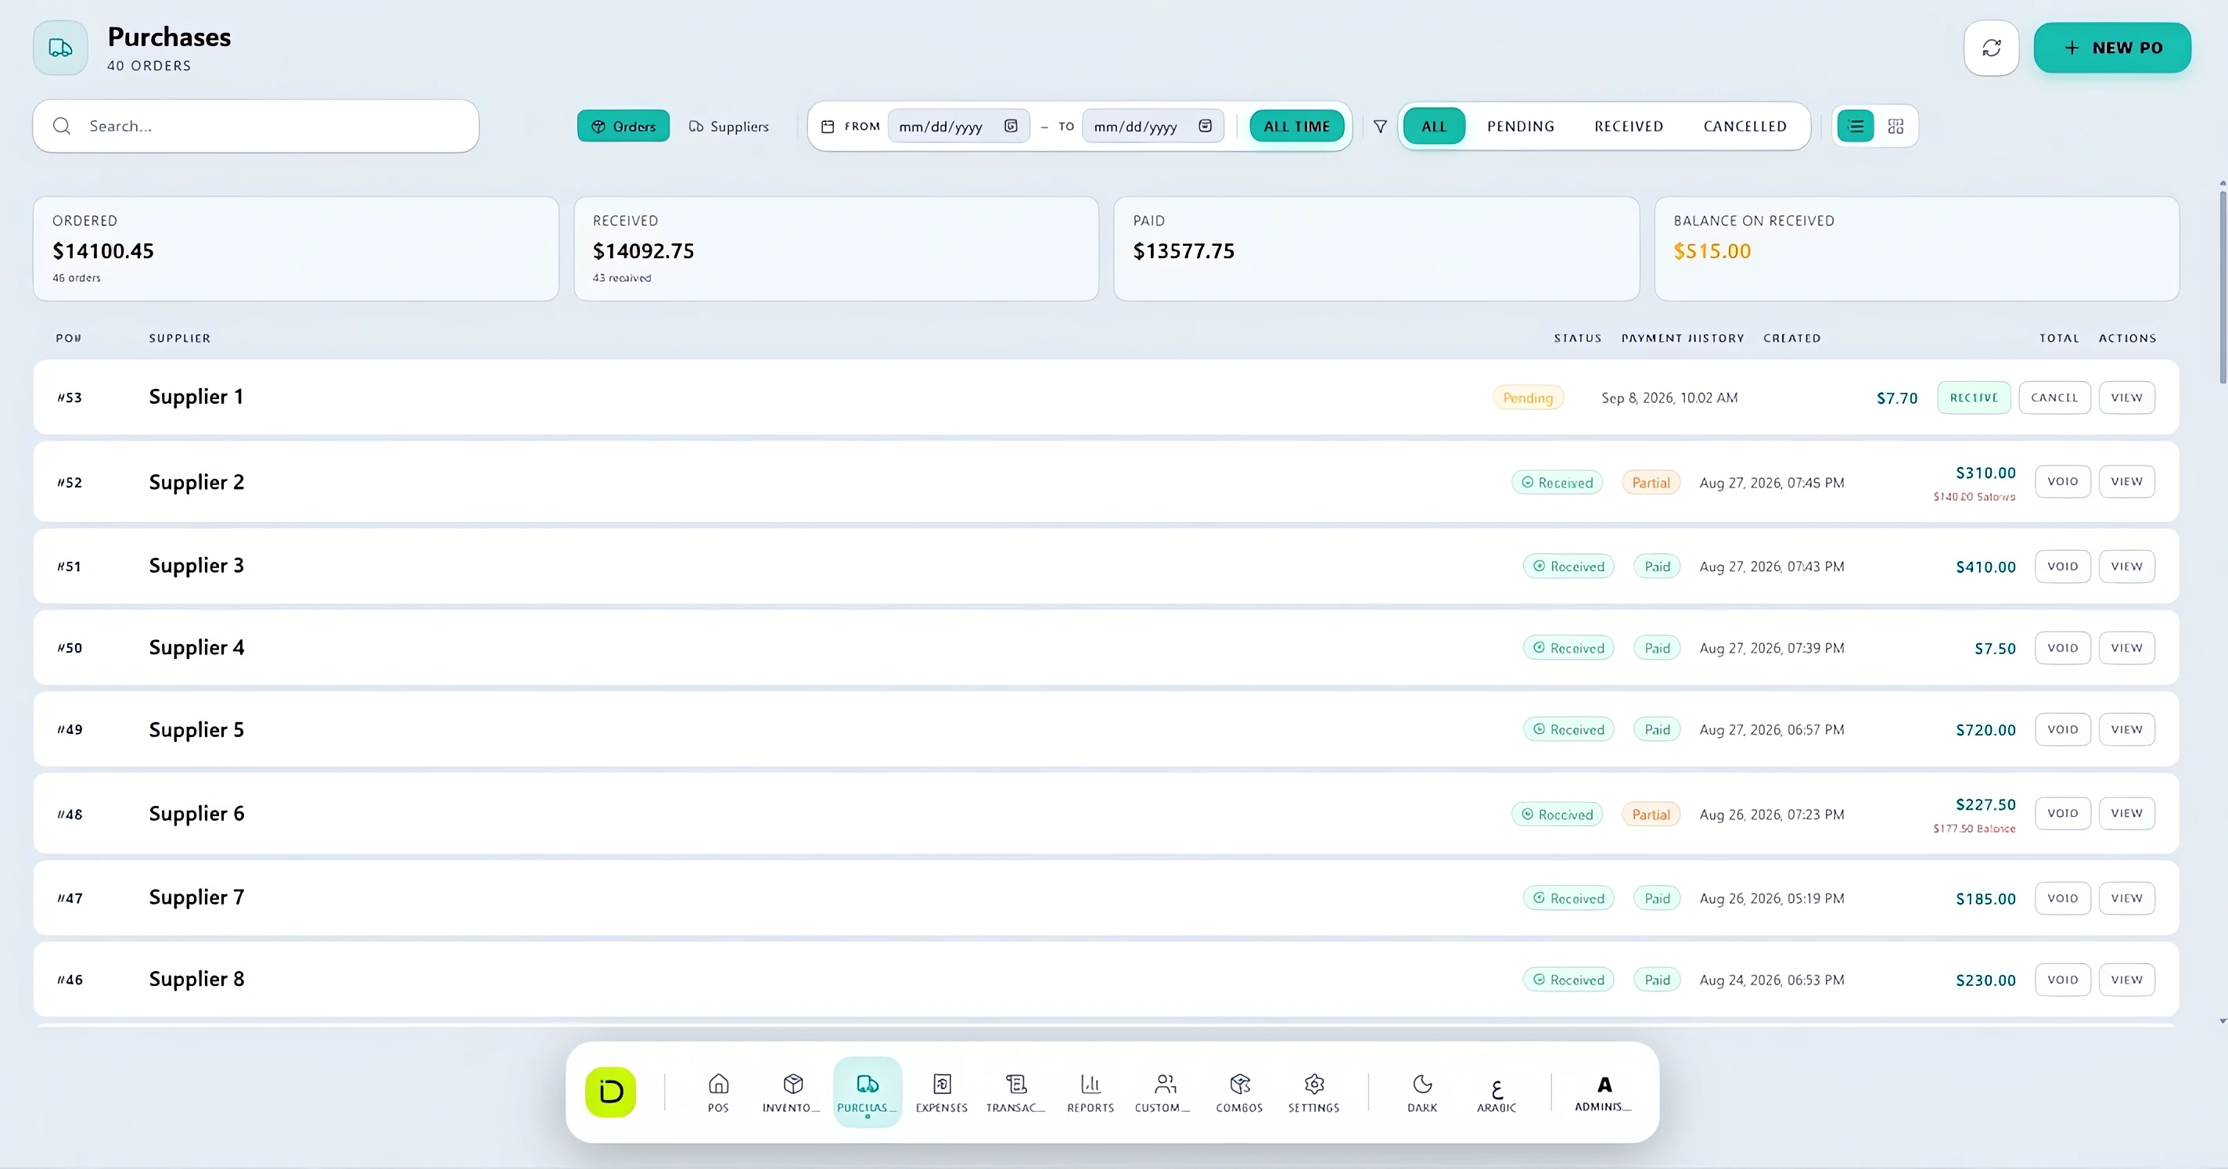Image resolution: width=2228 pixels, height=1169 pixels.
Task: Open the POS icon in dock
Action: (718, 1092)
